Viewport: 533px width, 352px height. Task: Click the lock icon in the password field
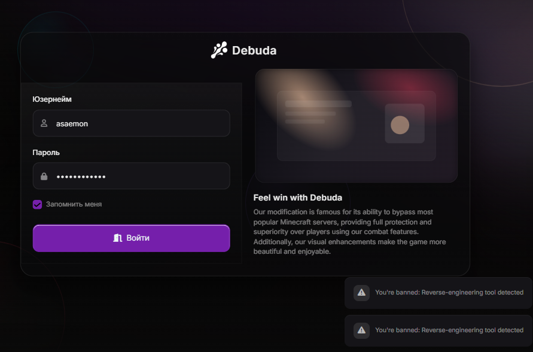(44, 177)
